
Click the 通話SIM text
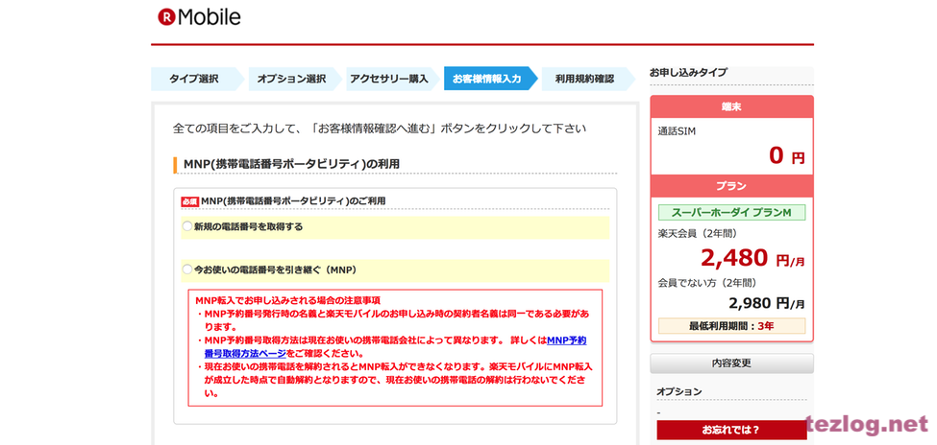(x=677, y=130)
